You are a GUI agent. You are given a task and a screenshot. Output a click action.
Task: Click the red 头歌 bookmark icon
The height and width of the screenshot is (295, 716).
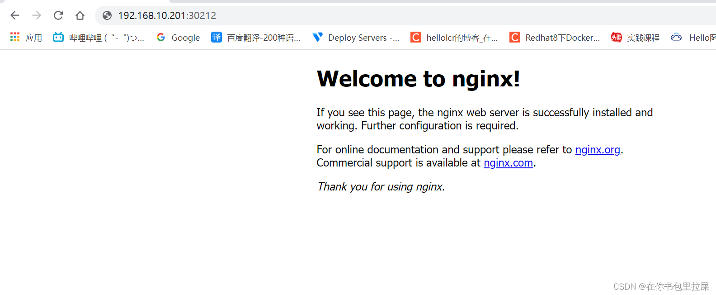point(617,37)
